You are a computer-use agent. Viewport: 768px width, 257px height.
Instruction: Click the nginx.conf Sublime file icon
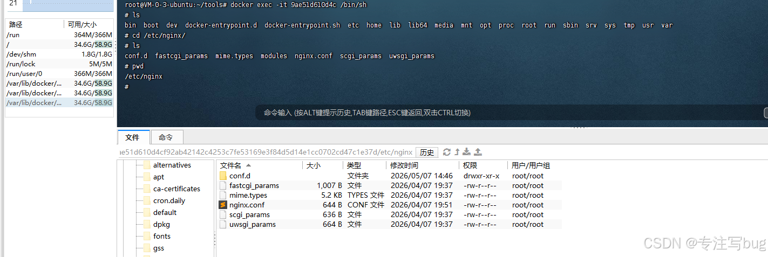[223, 205]
